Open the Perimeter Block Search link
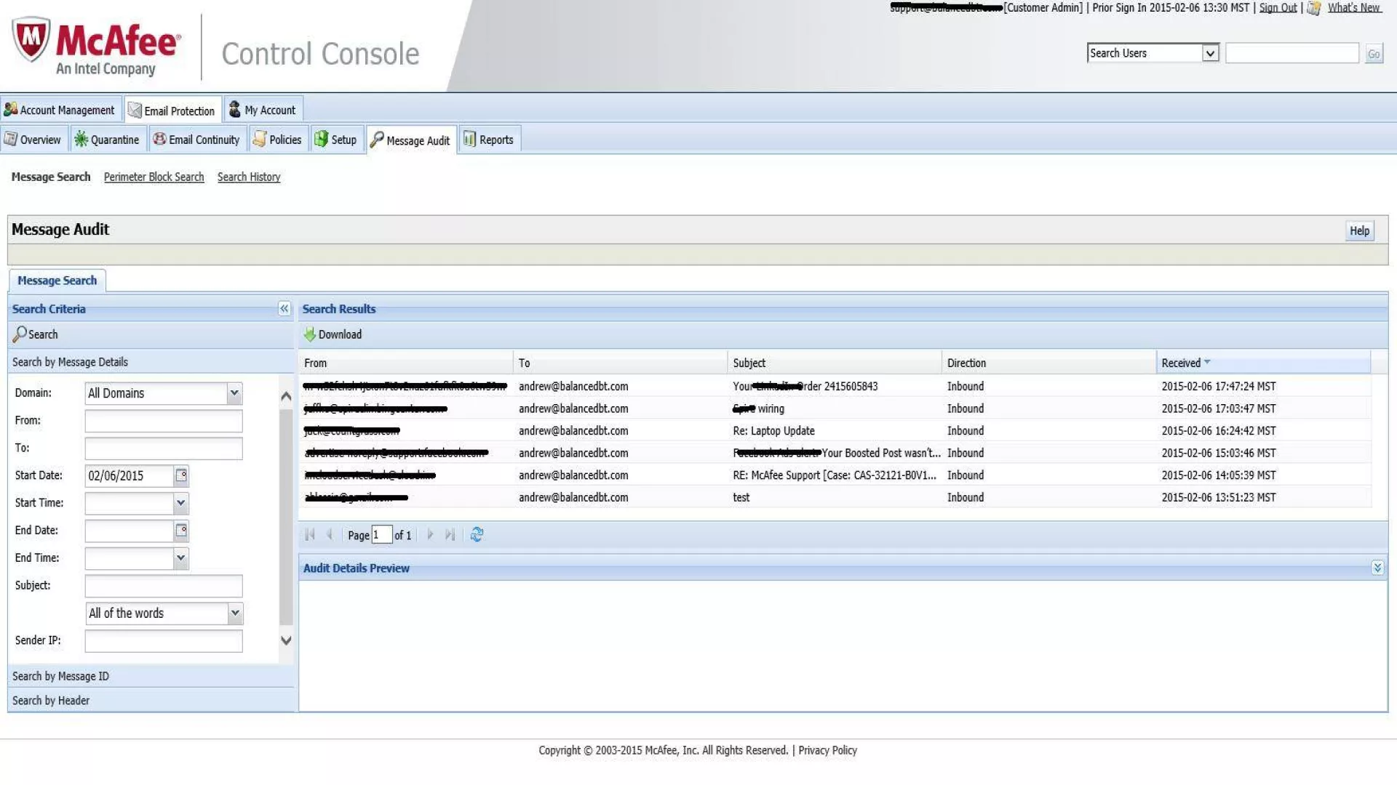This screenshot has height=785, width=1397. (x=154, y=177)
